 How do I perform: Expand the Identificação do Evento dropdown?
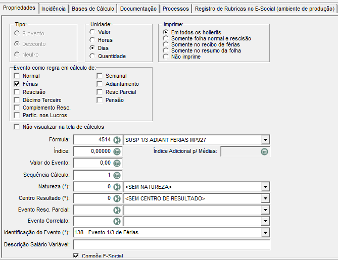[265, 233]
